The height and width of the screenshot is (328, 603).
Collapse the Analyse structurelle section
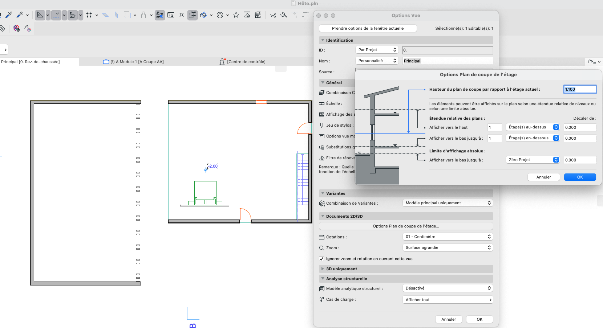point(323,279)
